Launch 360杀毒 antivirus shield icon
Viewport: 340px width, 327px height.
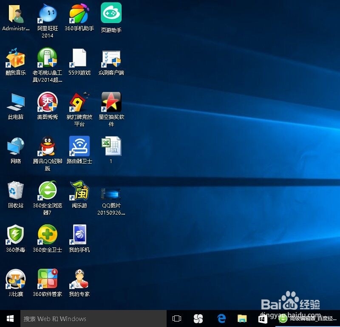(x=15, y=235)
